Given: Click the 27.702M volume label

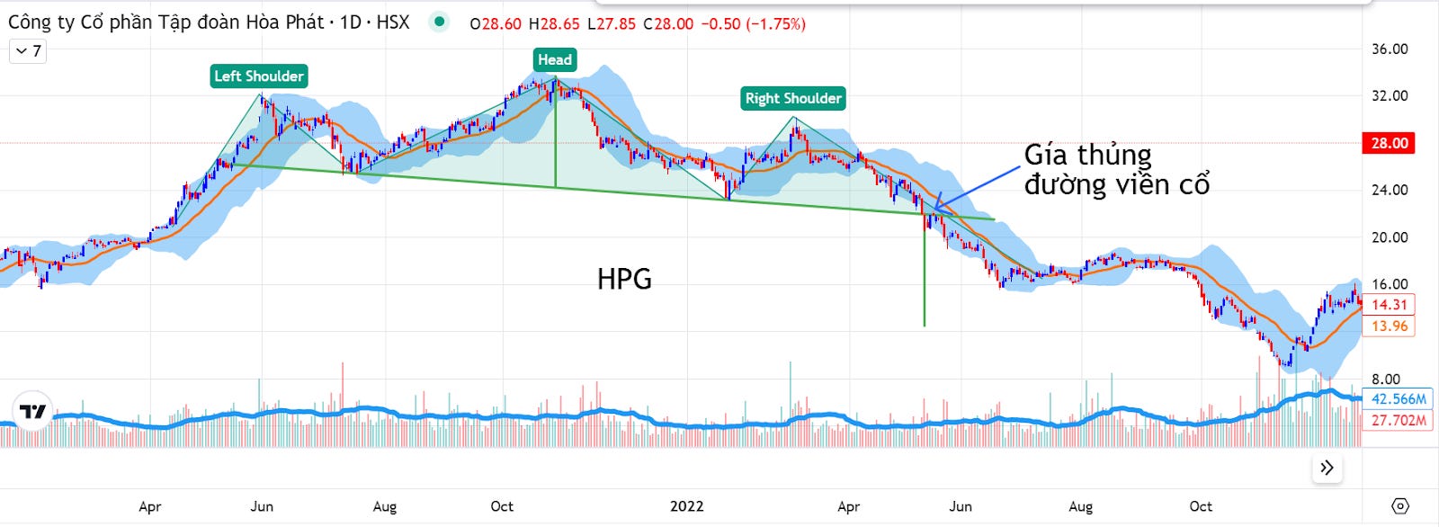Looking at the screenshot, I should tap(1398, 421).
